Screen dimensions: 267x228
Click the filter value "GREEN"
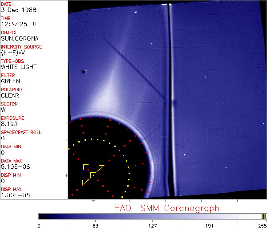[10, 81]
